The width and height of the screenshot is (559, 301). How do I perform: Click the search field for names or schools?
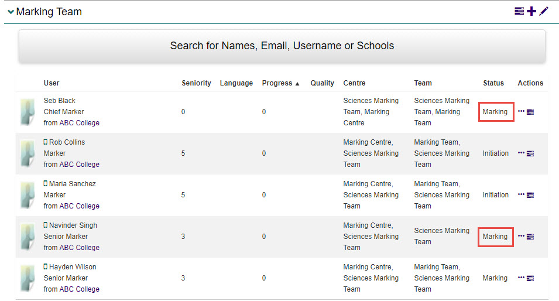point(282,46)
